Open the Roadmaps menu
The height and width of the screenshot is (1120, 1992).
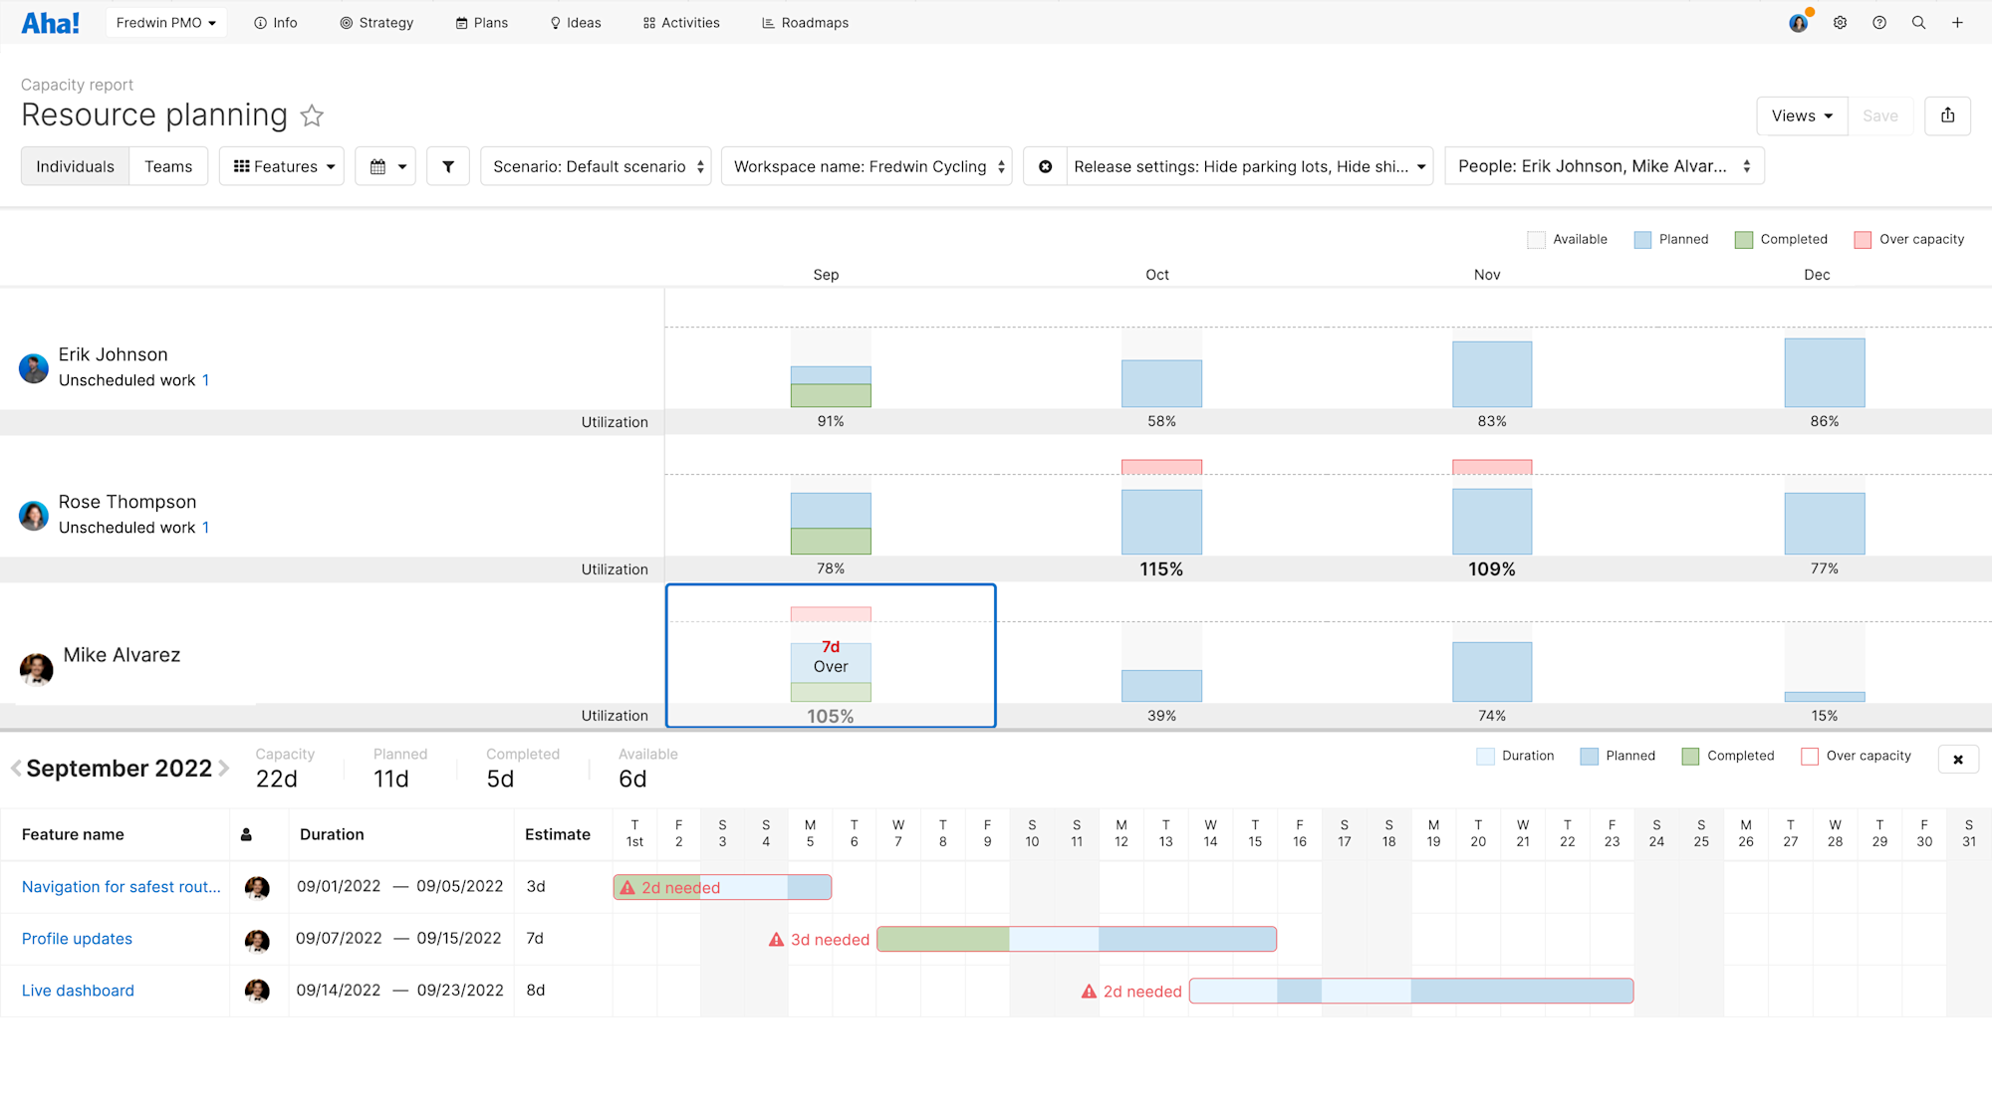(805, 22)
